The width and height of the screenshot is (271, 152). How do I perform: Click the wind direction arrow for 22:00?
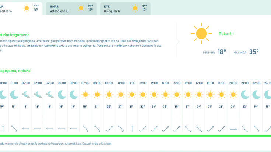(256, 129)
